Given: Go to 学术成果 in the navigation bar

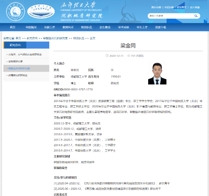Looking at the screenshot, I should [x=124, y=27].
